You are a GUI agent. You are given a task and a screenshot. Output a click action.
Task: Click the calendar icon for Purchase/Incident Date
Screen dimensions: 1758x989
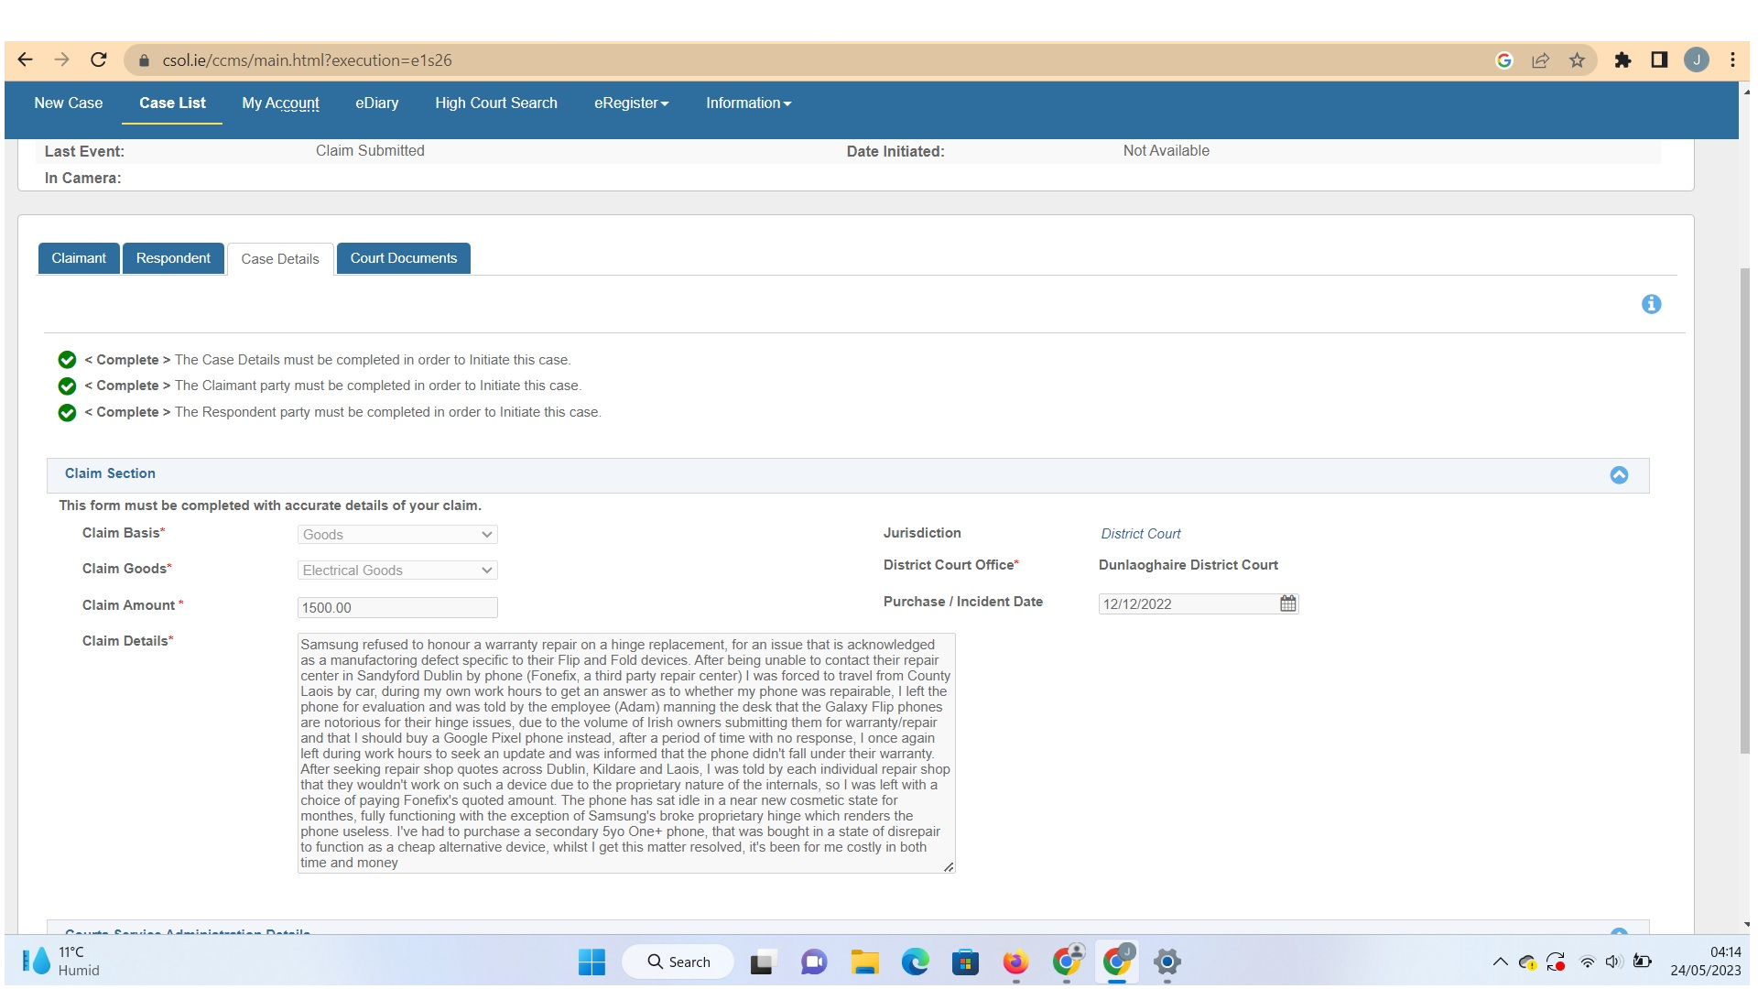pos(1288,603)
